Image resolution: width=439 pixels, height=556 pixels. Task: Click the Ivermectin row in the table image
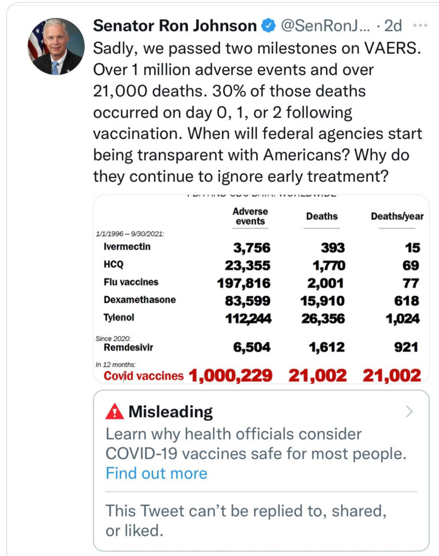click(127, 247)
